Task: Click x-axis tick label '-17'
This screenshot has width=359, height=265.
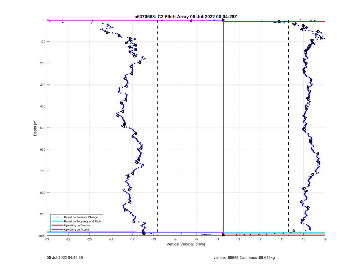Action: tap(132, 240)
